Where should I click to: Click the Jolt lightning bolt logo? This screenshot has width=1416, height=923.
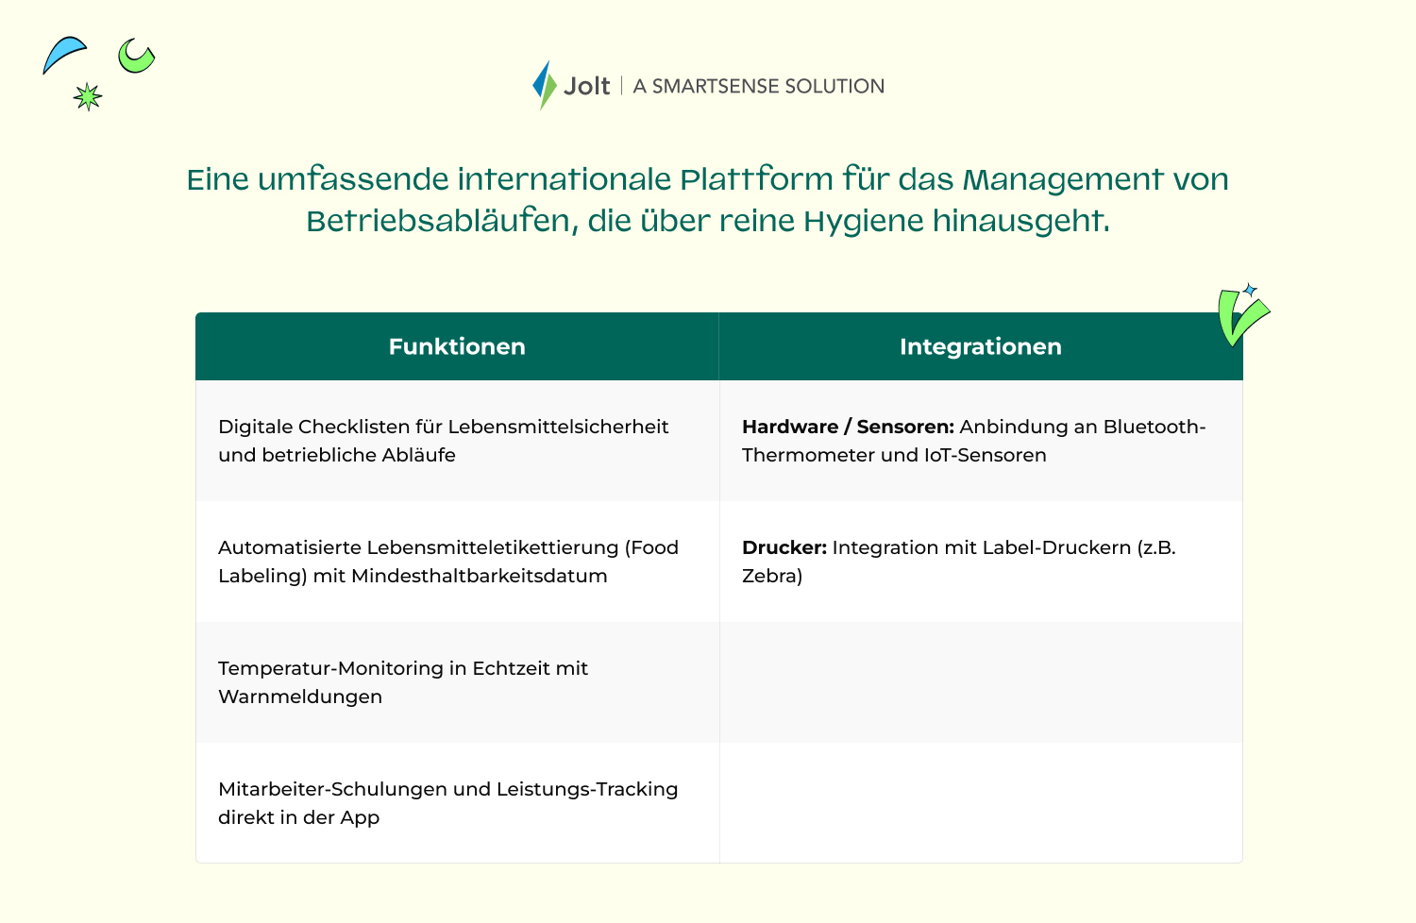pos(545,85)
